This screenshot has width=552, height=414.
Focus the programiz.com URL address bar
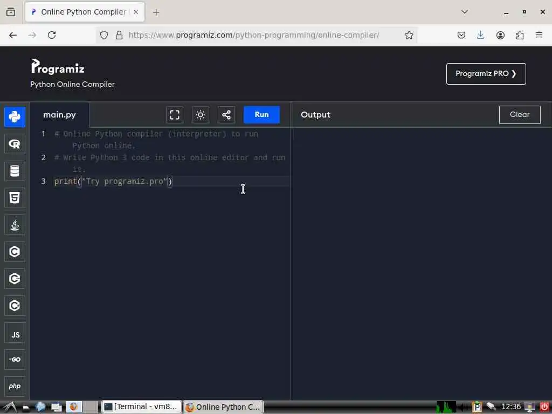coord(254,35)
